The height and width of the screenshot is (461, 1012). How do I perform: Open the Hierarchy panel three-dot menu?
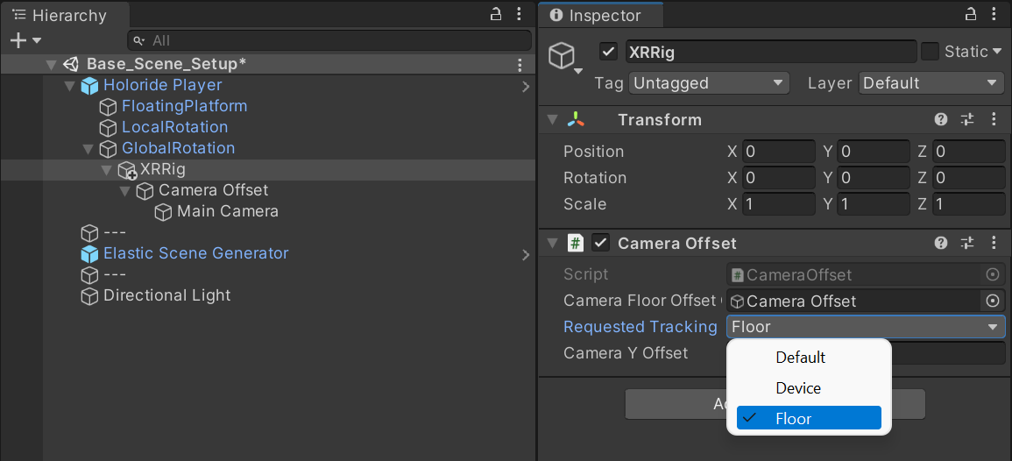tap(520, 14)
